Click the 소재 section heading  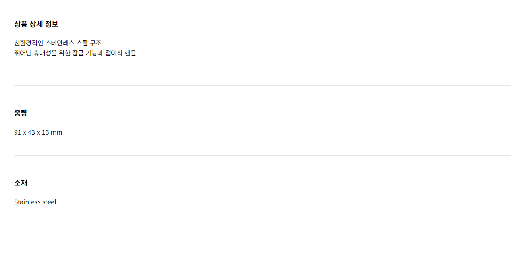[x=21, y=183]
